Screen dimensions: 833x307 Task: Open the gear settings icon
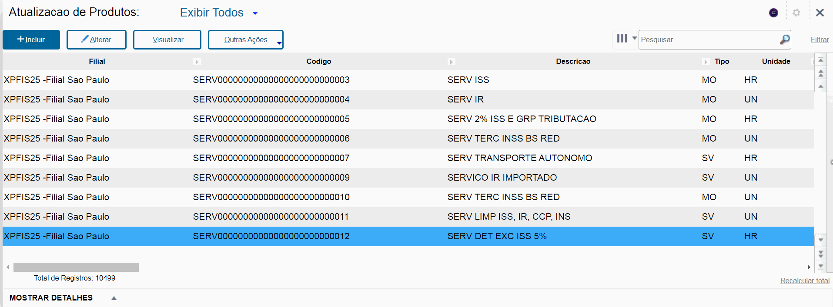(x=796, y=13)
